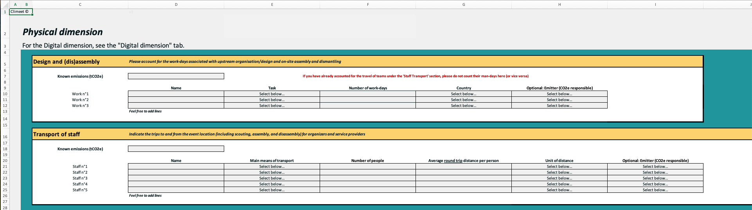Open Task dropdown for Work n°3
This screenshot has height=210, width=752.
[272, 106]
